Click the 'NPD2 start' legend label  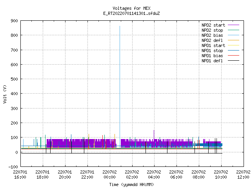click(x=213, y=25)
